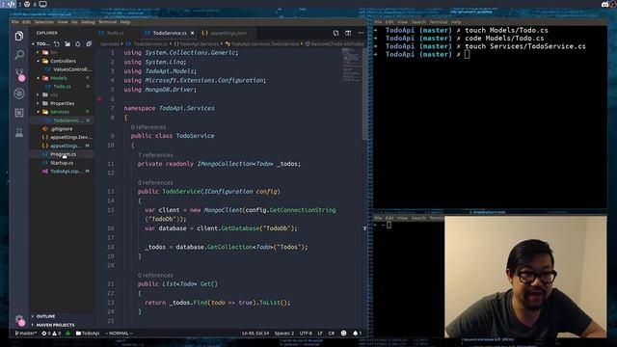The image size is (617, 347).
Task: Click the UTF-8 encoding indicator
Action: point(306,334)
